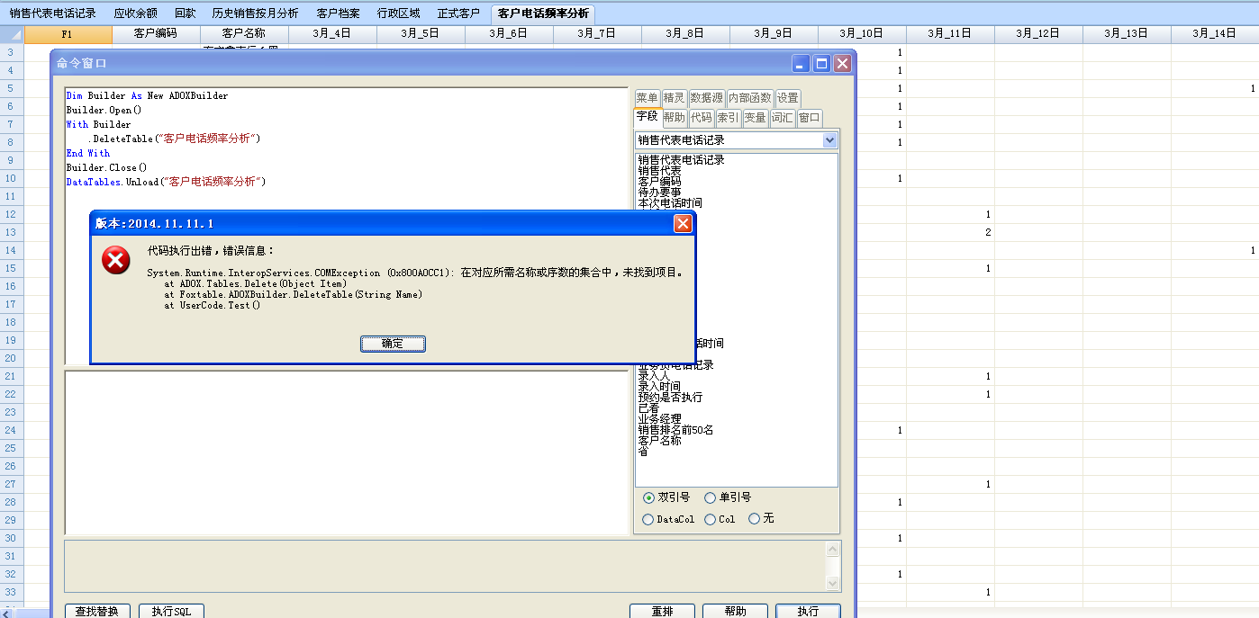The height and width of the screenshot is (618, 1259).
Task: Select the Col radio option
Action: (711, 519)
